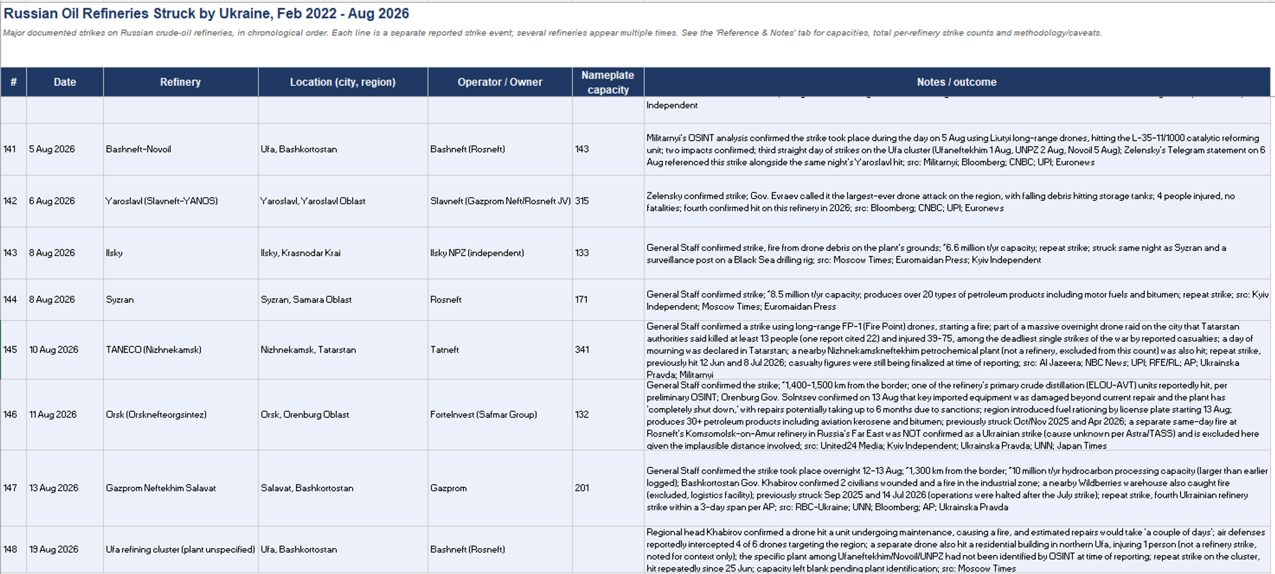Select the 'Orsk (Orsknefteorgsintez)' refinery cell
This screenshot has height=574, width=1275.
[181, 415]
